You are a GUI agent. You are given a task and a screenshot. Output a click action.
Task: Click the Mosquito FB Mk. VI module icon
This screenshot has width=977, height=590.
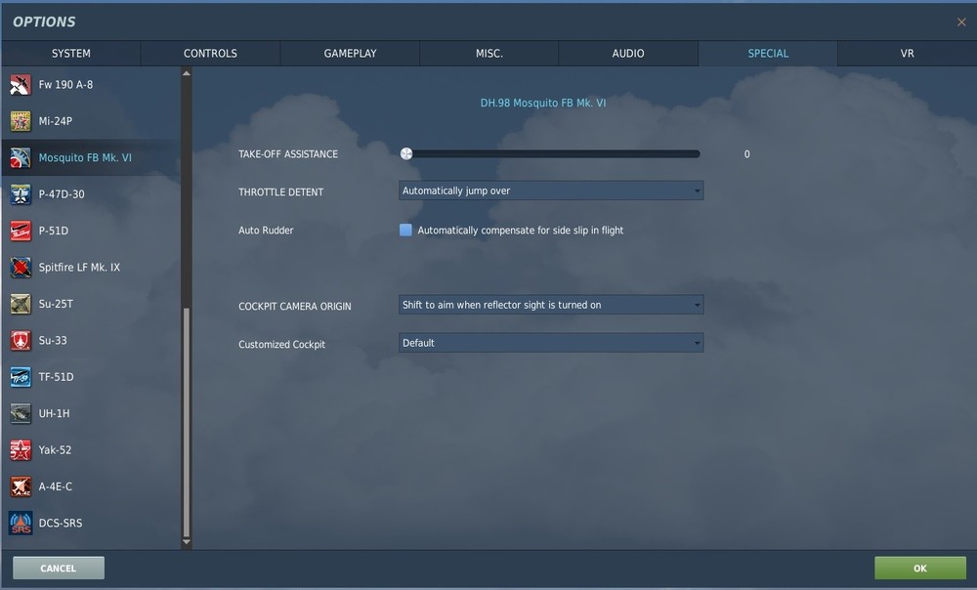tap(20, 157)
